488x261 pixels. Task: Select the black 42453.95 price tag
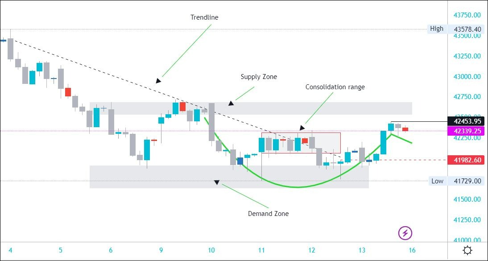click(x=467, y=121)
